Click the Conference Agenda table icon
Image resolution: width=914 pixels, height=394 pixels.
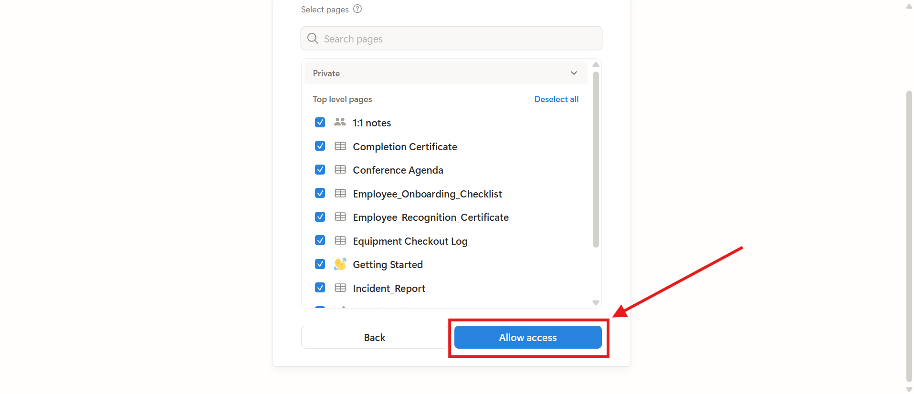pos(340,170)
